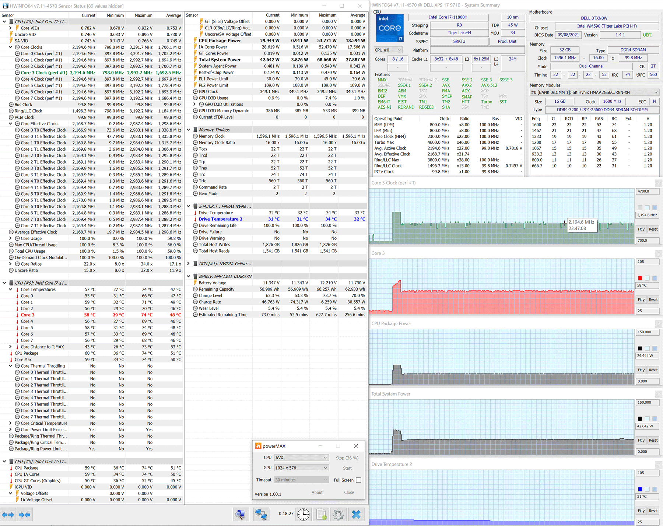Click Fit y on the Core 3 Clock graph
The image size is (663, 526).
pyautogui.click(x=641, y=229)
